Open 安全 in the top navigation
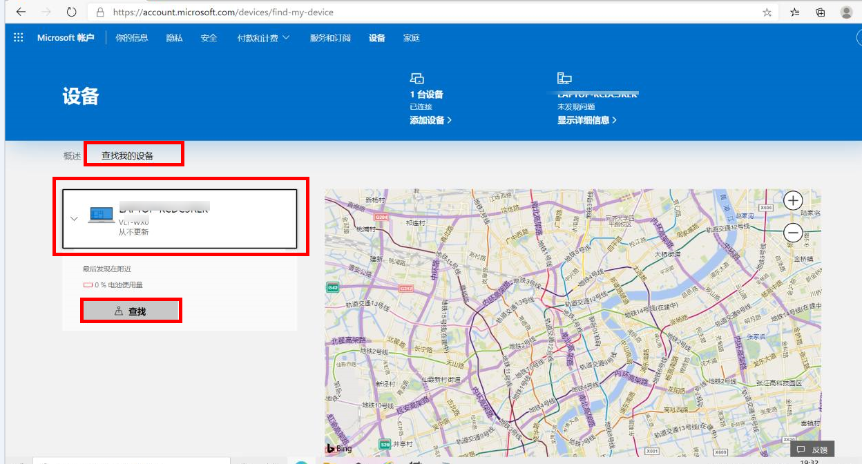The image size is (862, 464). 209,38
